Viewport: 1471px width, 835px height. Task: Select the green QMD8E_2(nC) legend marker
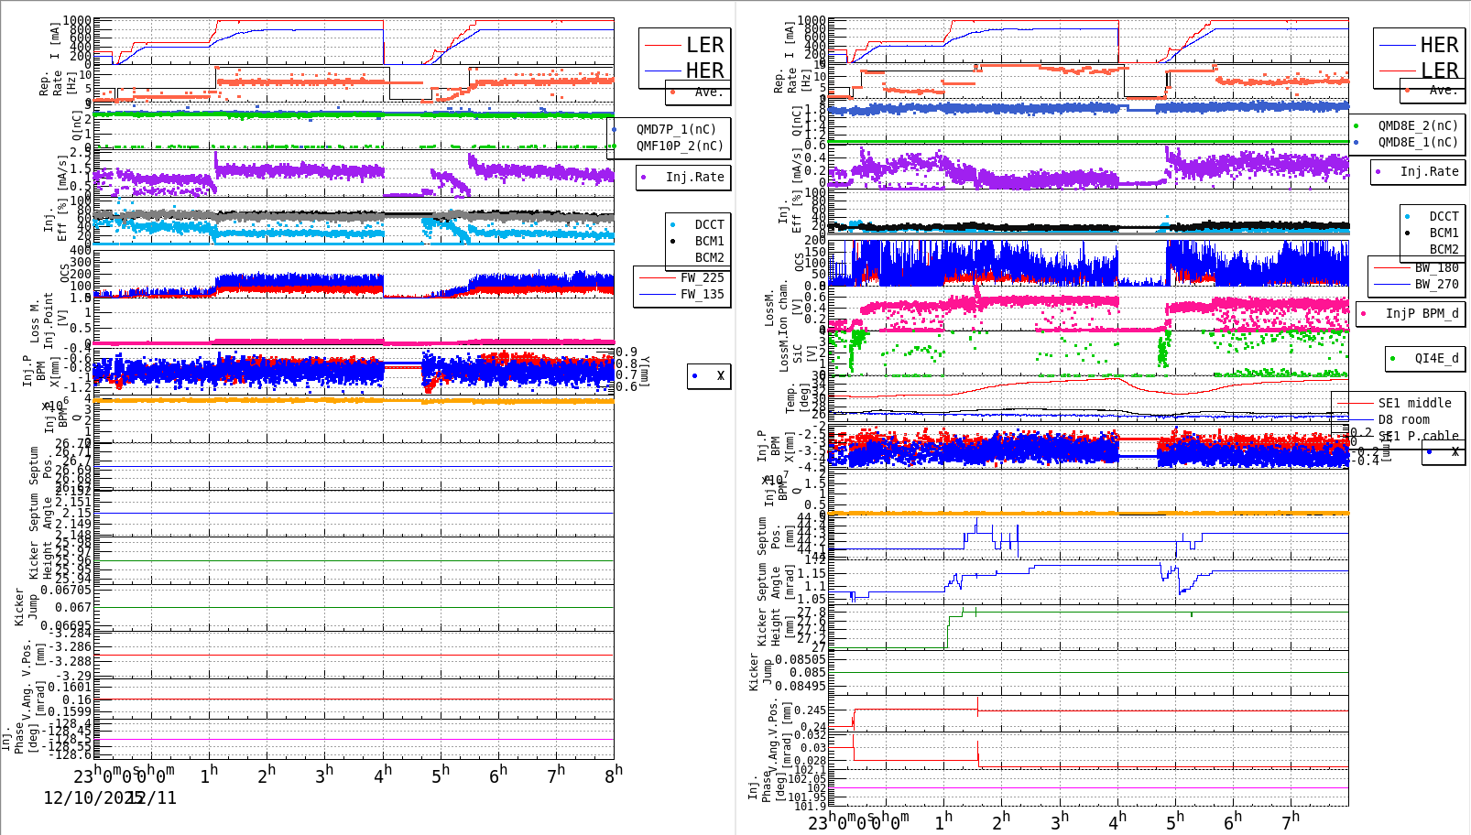pyautogui.click(x=1357, y=125)
